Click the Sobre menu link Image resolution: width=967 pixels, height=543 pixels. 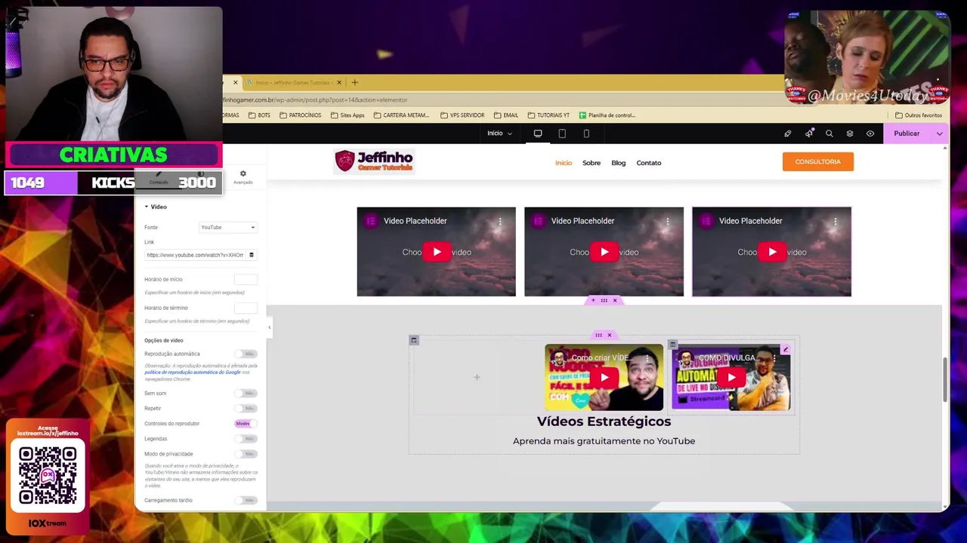(592, 163)
